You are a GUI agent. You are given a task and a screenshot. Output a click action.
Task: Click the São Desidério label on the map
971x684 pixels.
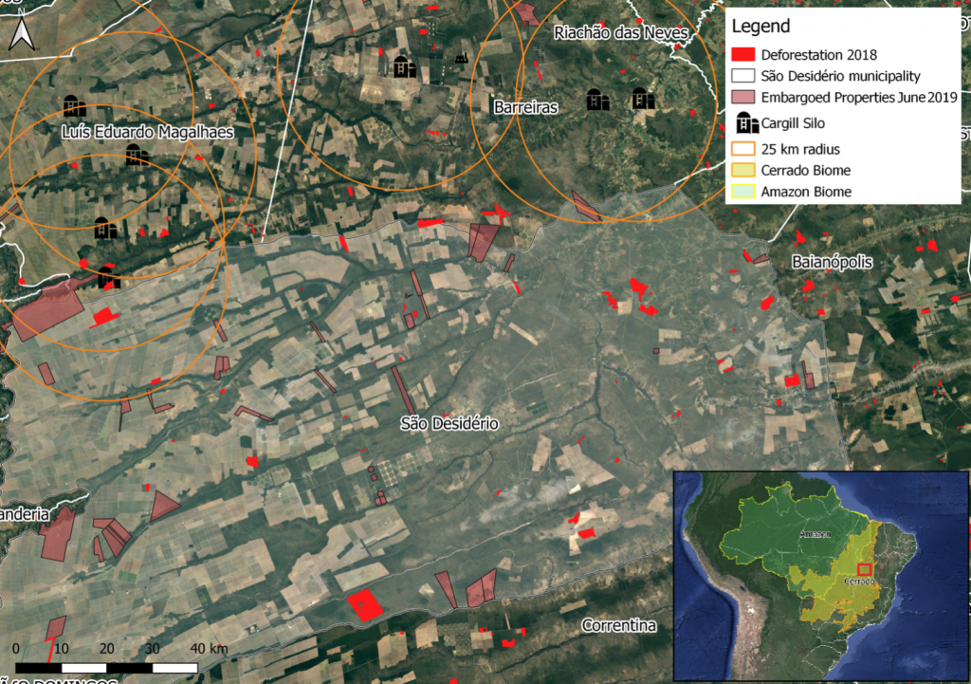[x=449, y=422]
